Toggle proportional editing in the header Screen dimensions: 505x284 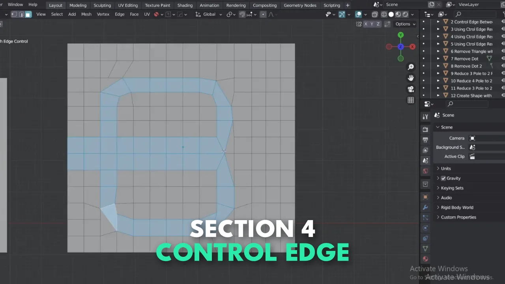click(263, 14)
